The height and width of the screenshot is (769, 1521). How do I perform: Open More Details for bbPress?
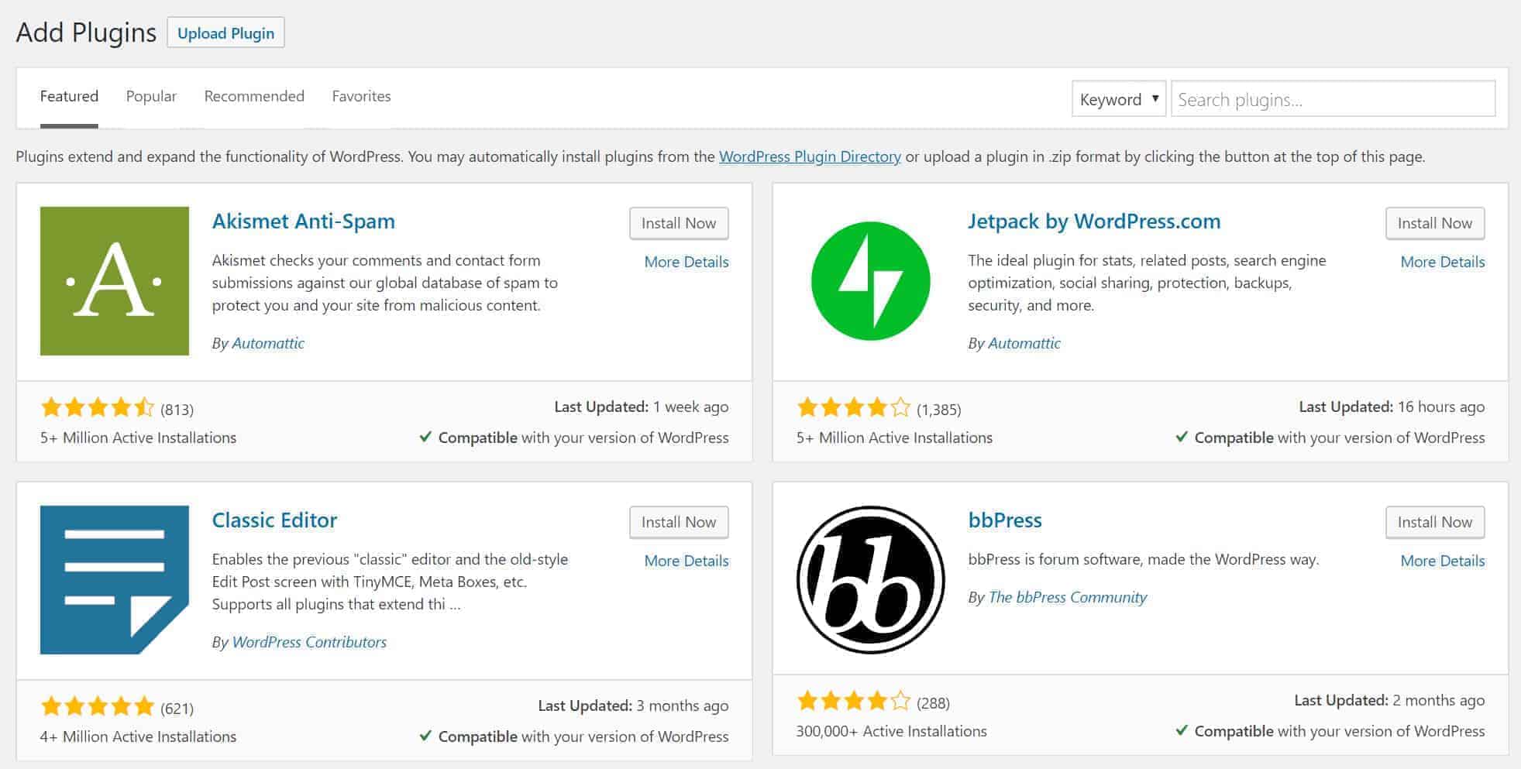[x=1443, y=561]
